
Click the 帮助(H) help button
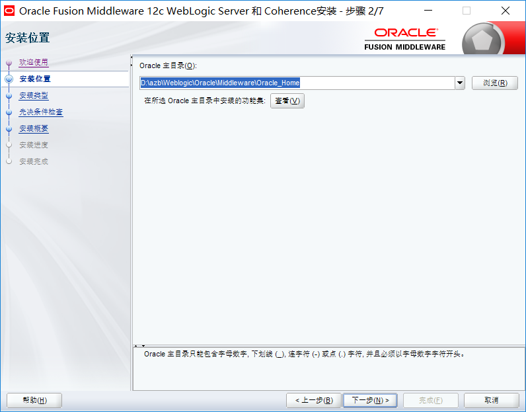(34, 400)
